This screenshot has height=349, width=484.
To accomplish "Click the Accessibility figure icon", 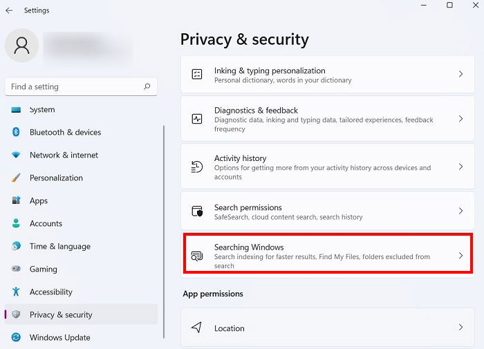I will coord(16,292).
